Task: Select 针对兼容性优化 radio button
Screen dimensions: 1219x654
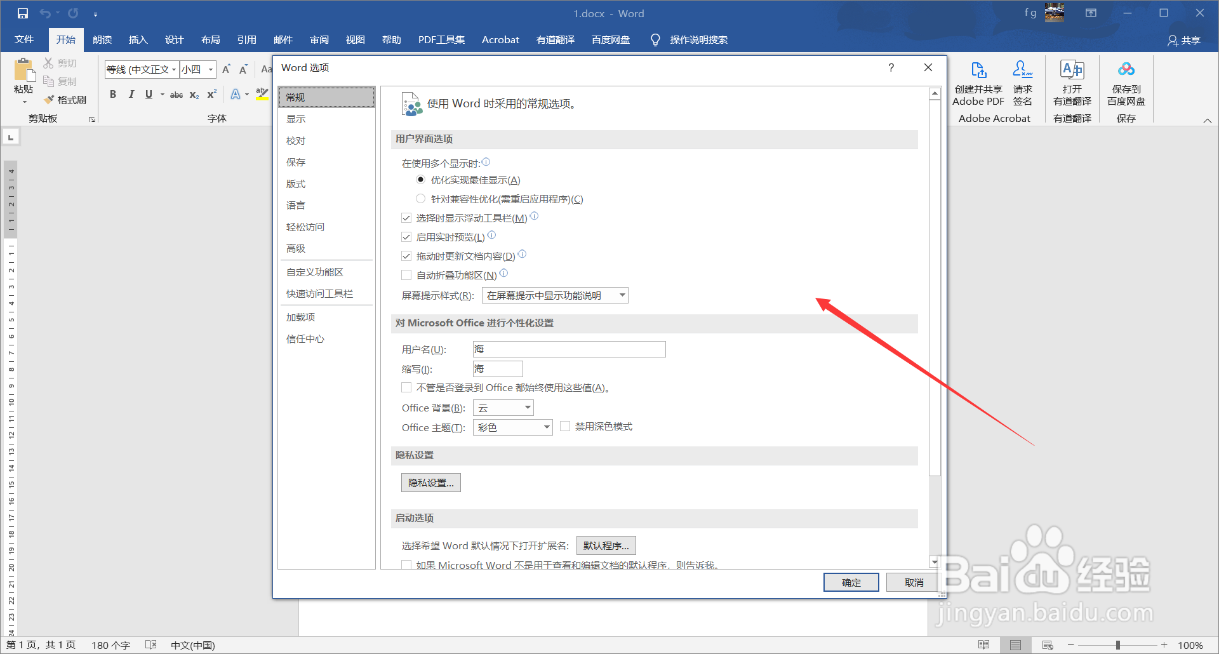Action: click(x=420, y=198)
